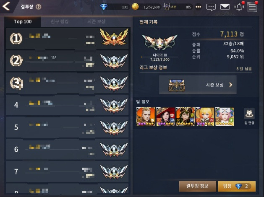Click the 팀 편성 team formation icon
The image size is (264, 197).
coord(249,117)
